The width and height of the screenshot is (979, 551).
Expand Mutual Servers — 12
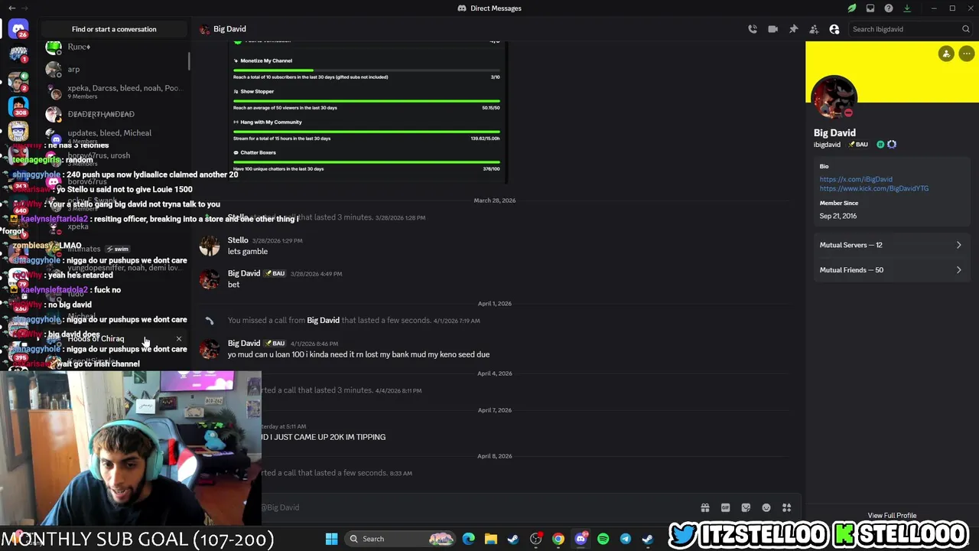pos(891,245)
